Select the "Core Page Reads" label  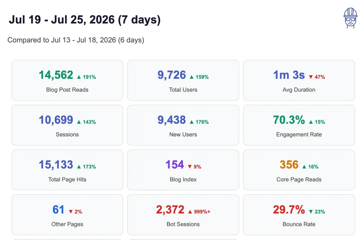[299, 179]
